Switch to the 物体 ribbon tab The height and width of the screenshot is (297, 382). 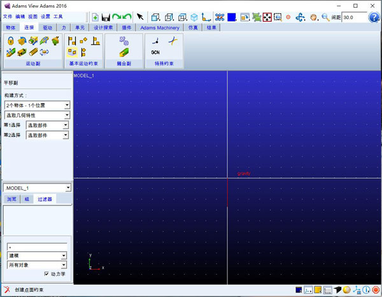[x=10, y=27]
